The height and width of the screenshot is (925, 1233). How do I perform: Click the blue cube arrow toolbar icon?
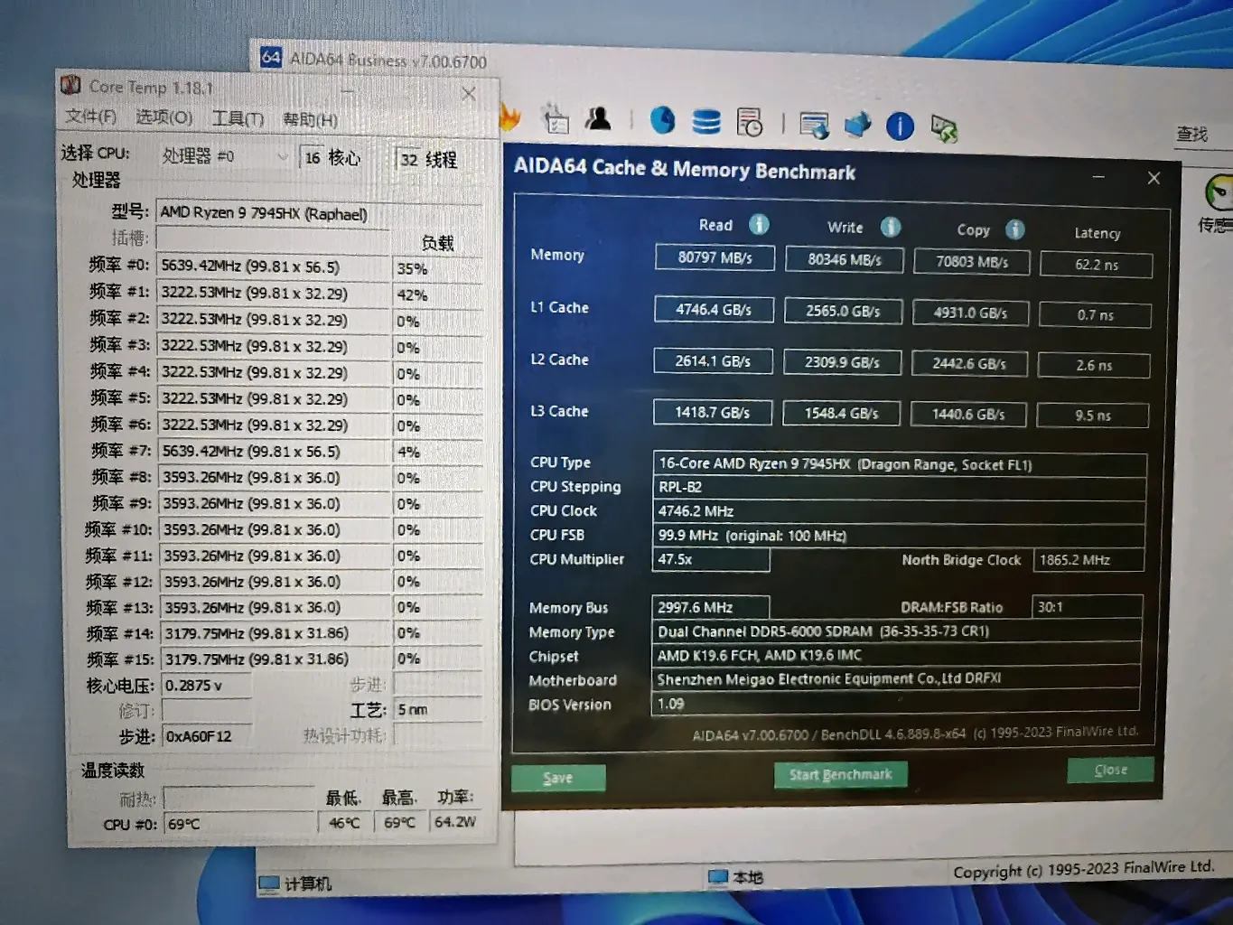[x=857, y=125]
